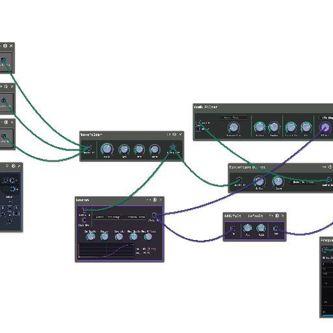This screenshot has width=333, height=333.
Task: Click the second Comb Filter knob
Action: [260, 127]
